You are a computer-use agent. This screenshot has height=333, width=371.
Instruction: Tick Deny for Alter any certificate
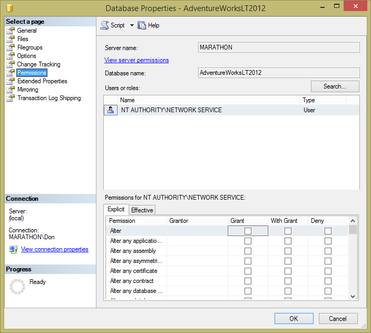click(x=328, y=271)
